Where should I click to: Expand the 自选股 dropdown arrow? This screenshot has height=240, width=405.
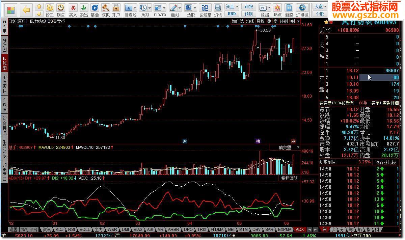[135, 7]
